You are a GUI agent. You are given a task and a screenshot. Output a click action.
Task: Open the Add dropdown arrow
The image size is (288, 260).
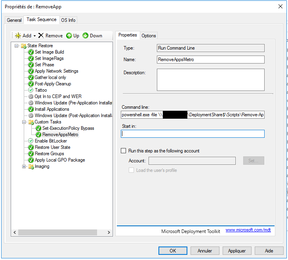click(34, 36)
